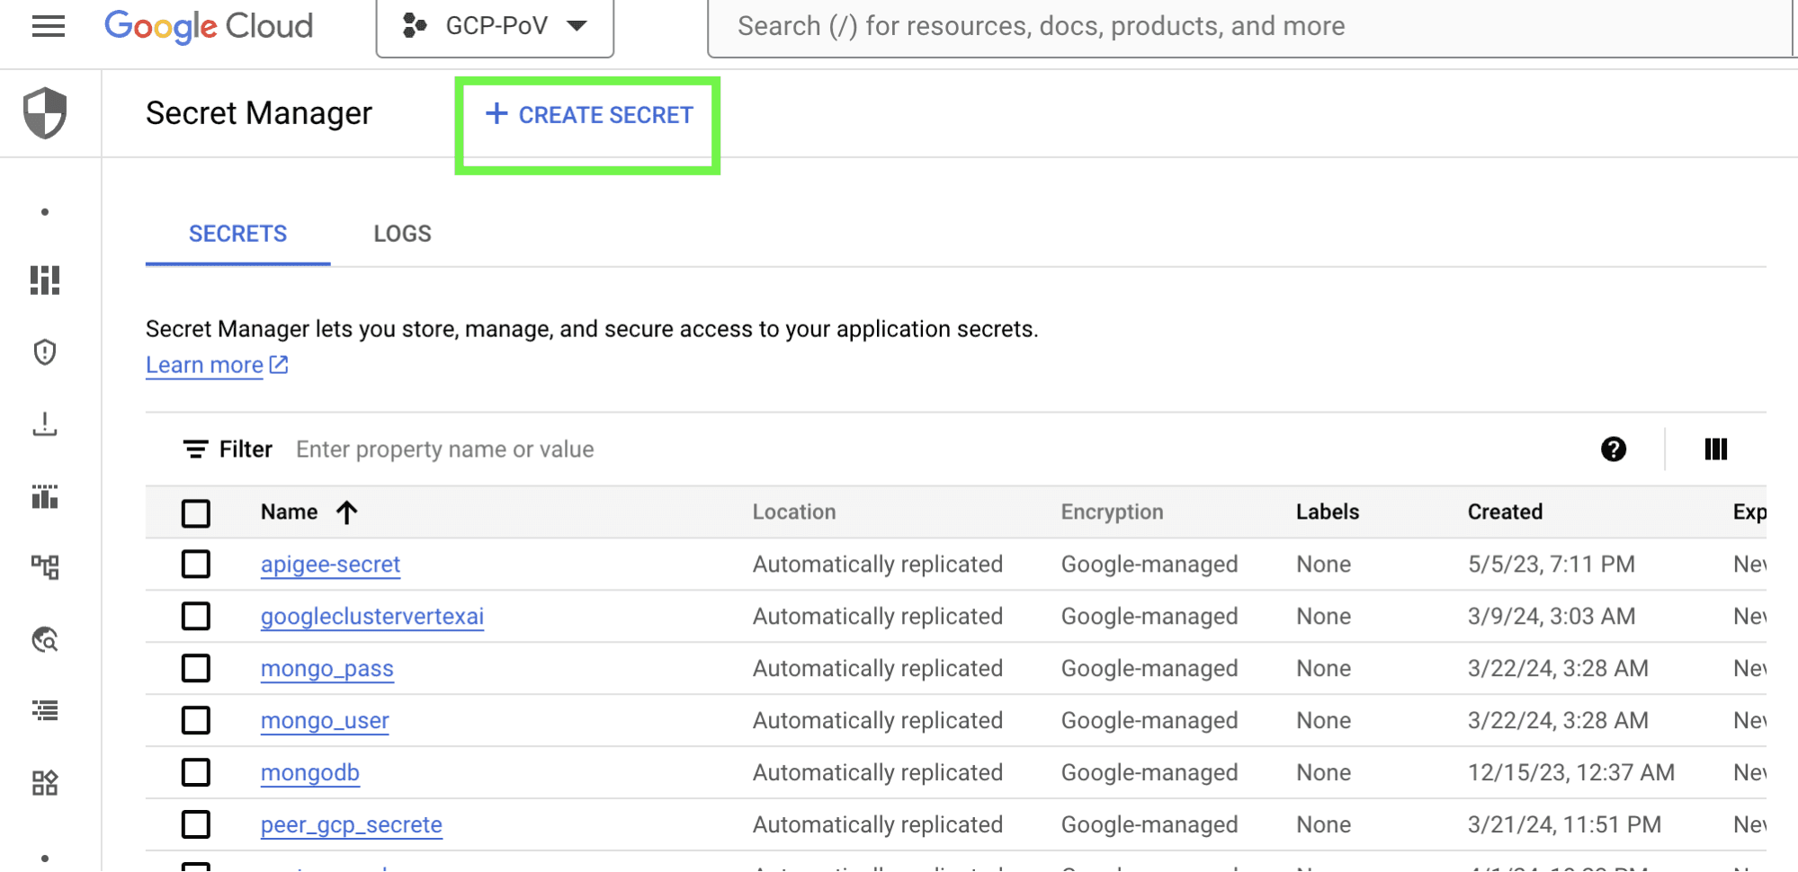1798x872 pixels.
Task: Open the mongo_pass secret
Action: 327,669
